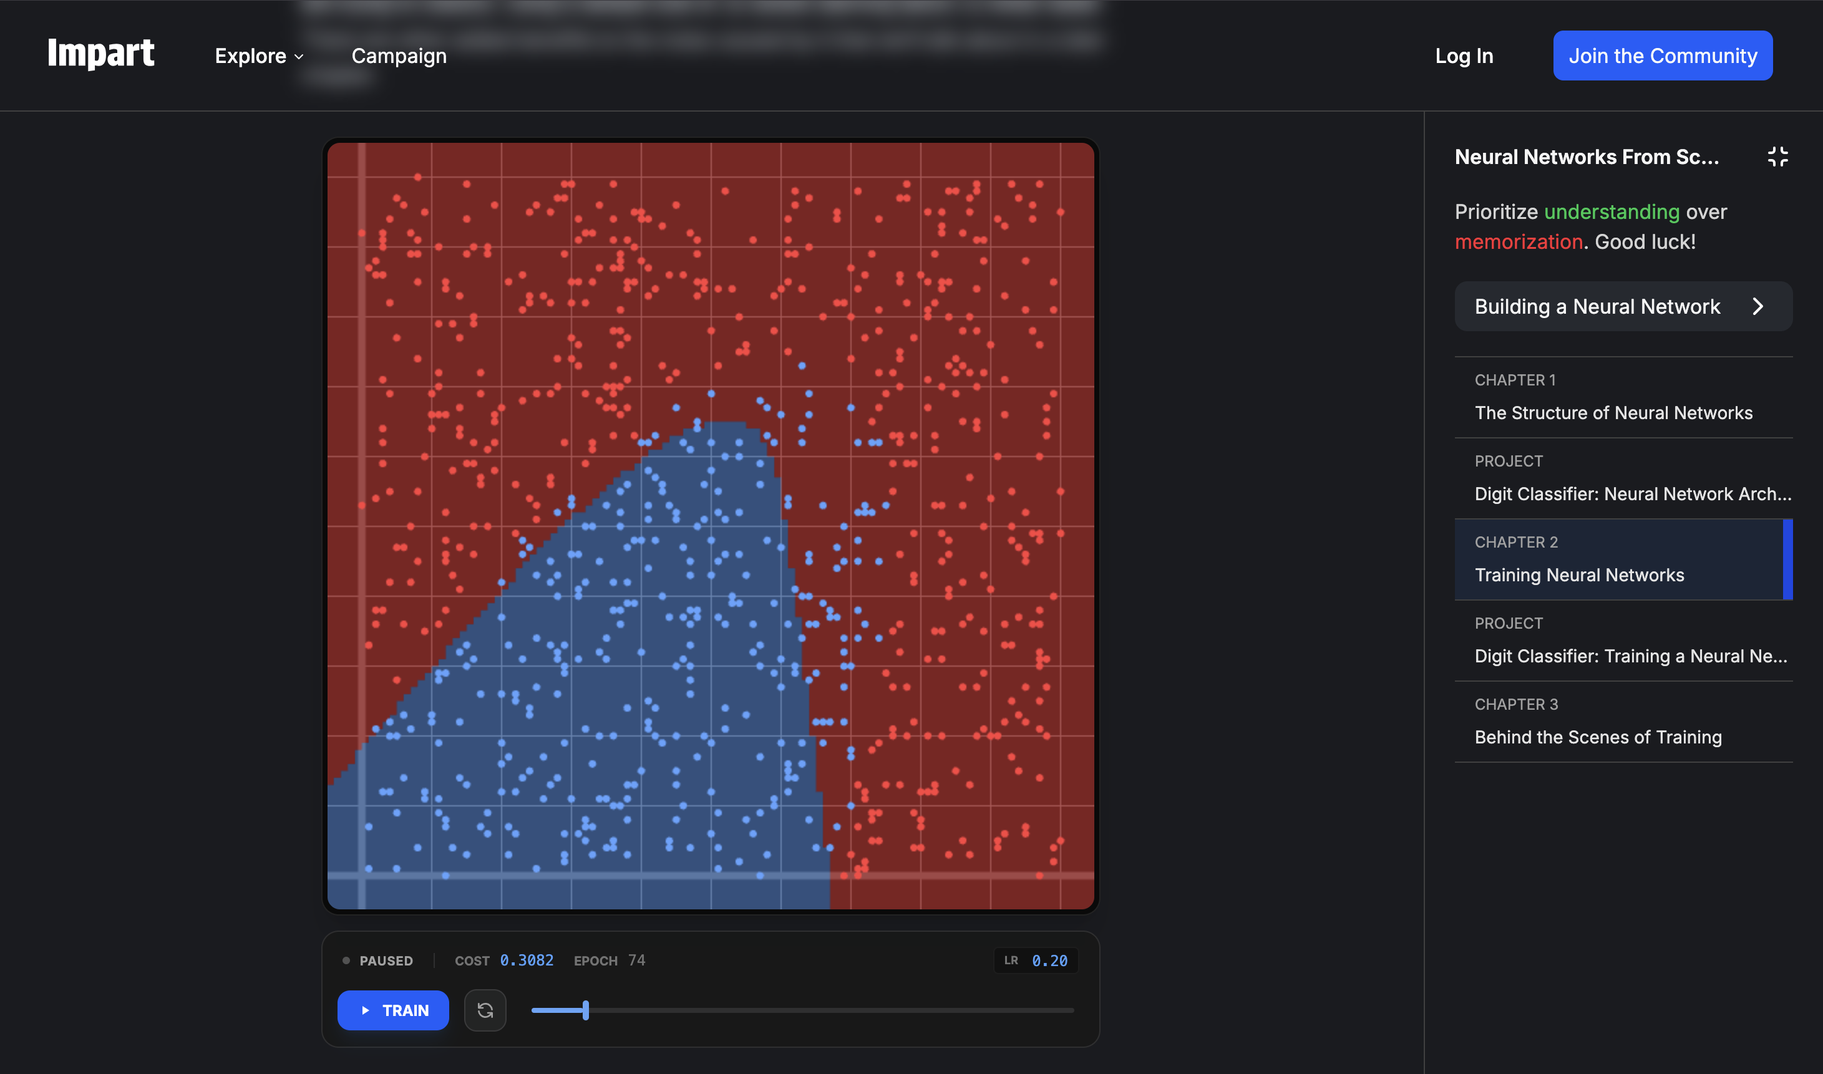Click the PAUSED status indicator

tap(378, 960)
